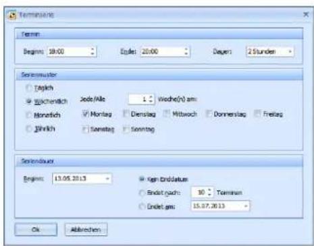The image size is (314, 246).
Task: Decrease the Termine count with down arrow
Action: (210, 195)
